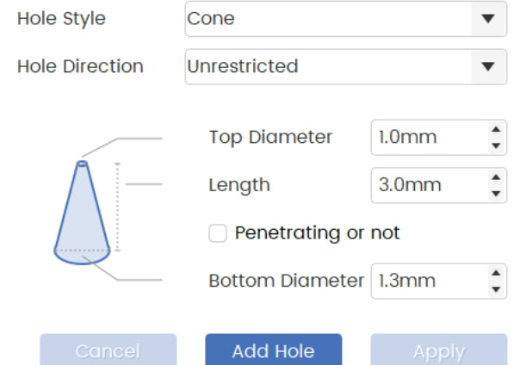Click the Hole Style label
Viewport: 520px width, 365px height.
pyautogui.click(x=61, y=19)
